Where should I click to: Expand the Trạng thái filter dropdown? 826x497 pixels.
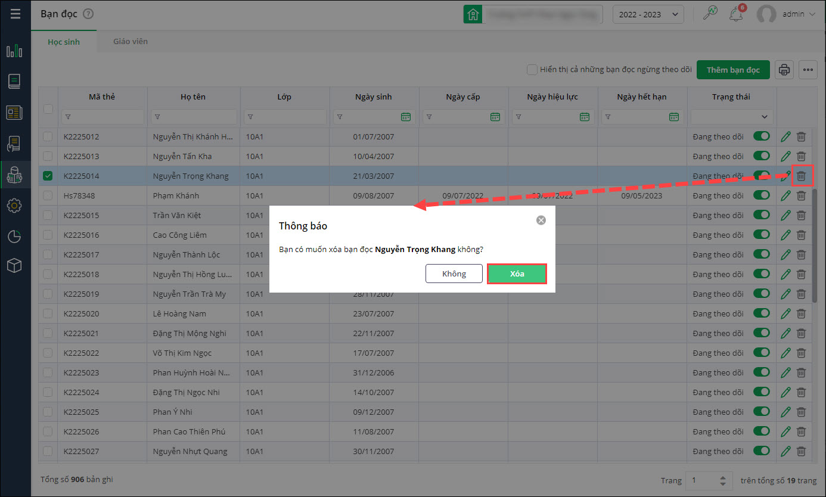tap(732, 117)
